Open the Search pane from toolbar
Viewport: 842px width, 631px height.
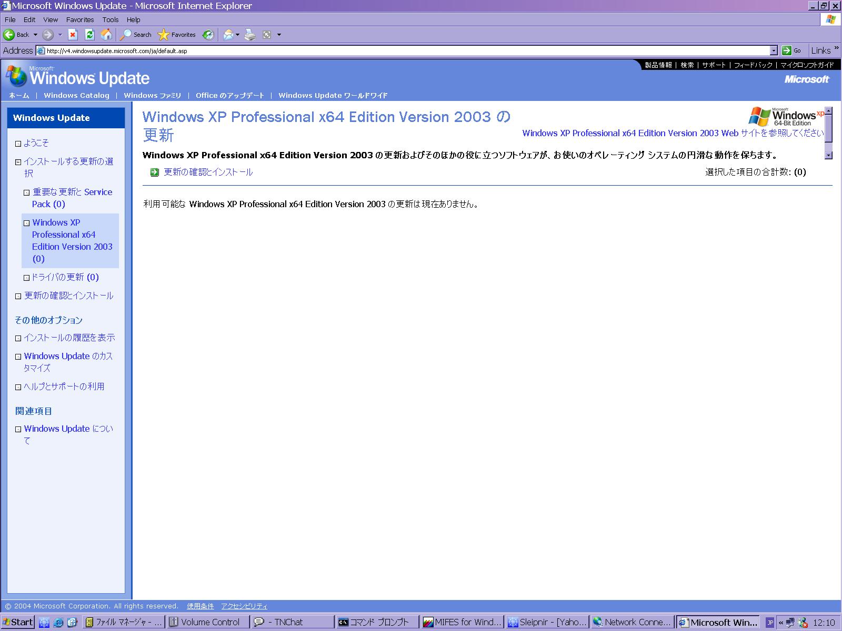click(x=136, y=35)
